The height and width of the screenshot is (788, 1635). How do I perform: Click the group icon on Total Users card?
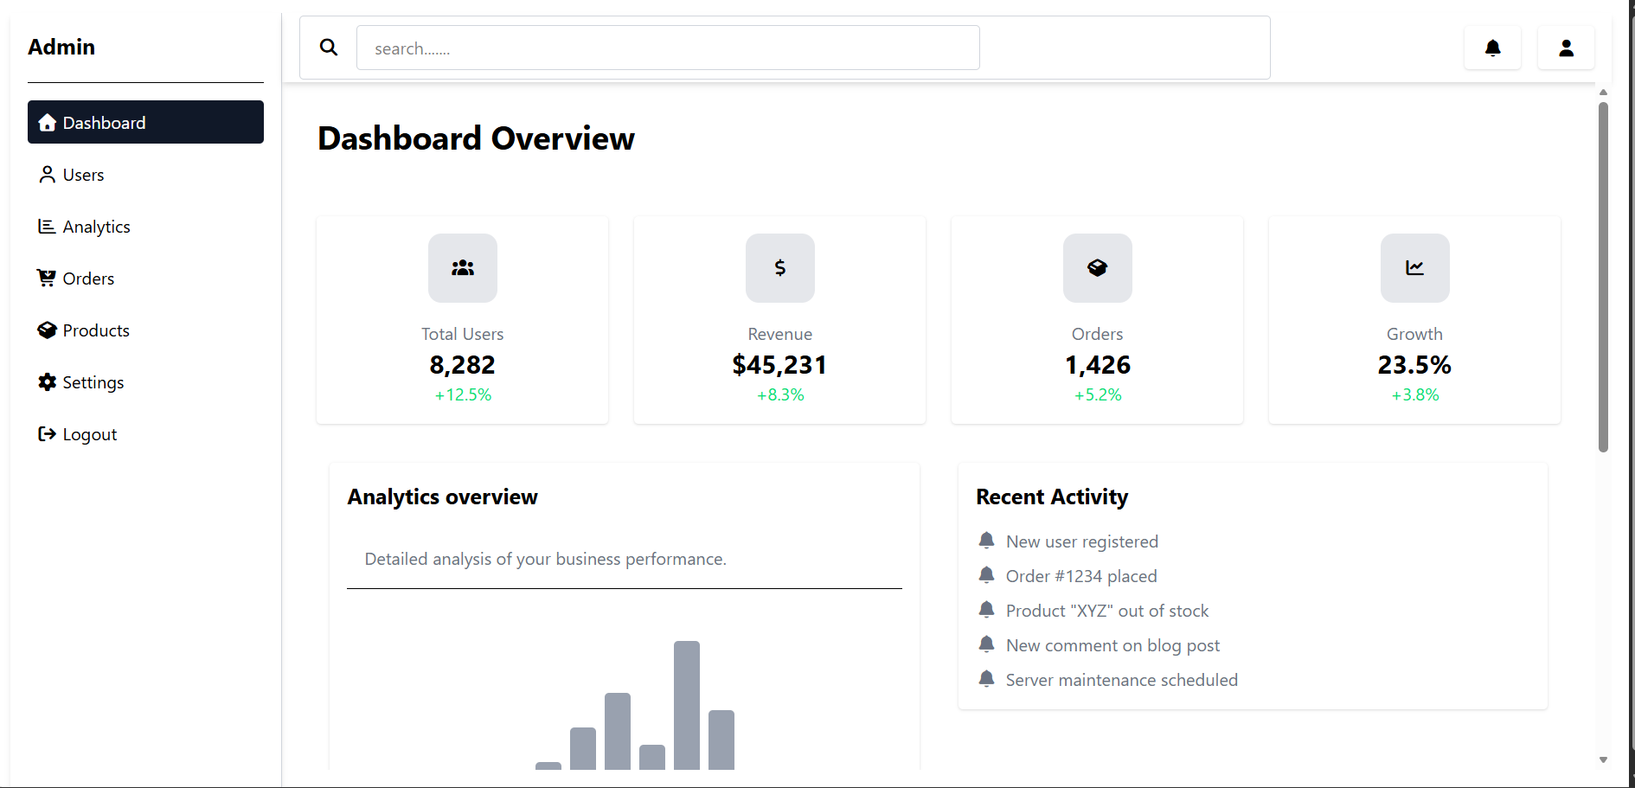462,268
